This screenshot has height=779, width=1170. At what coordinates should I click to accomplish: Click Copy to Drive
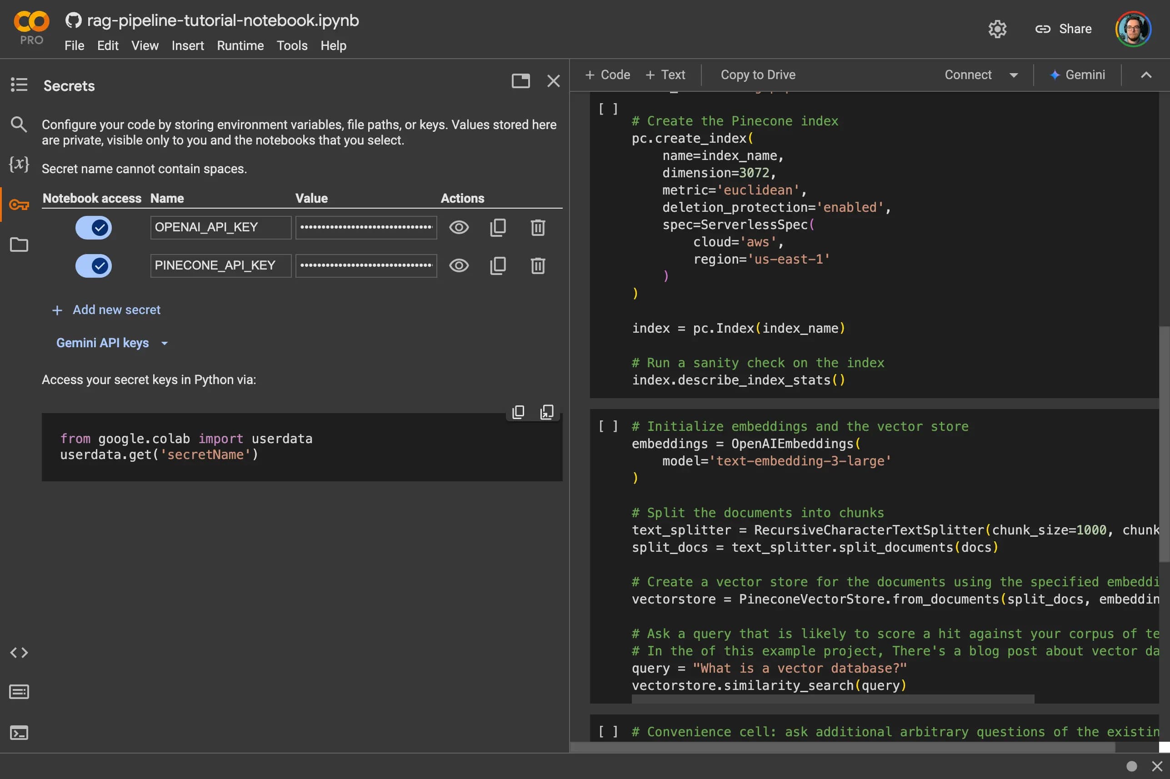[758, 75]
